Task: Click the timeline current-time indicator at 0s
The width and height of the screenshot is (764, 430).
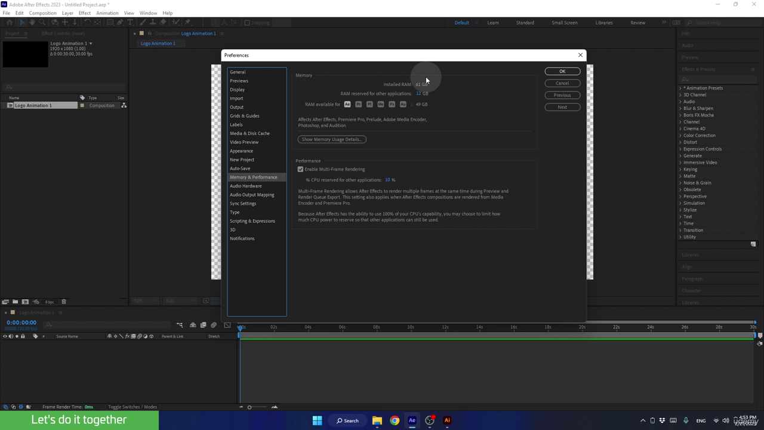Action: click(241, 327)
